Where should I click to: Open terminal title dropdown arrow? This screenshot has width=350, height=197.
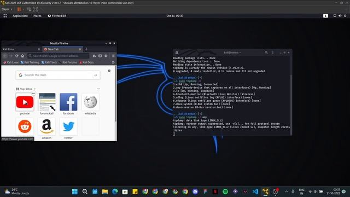point(240,53)
